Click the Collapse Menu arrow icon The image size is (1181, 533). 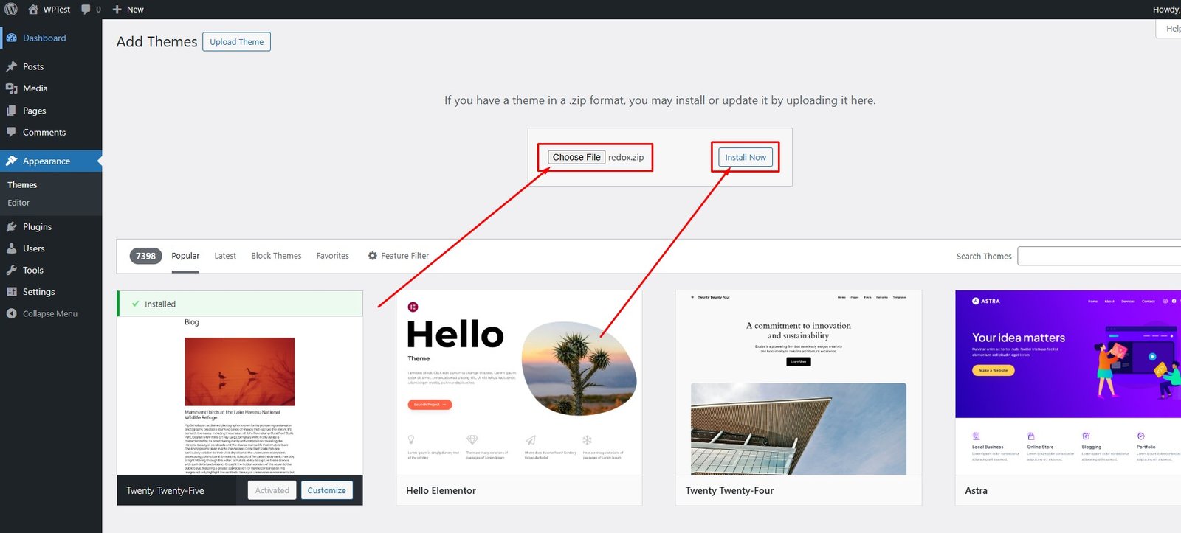tap(12, 313)
